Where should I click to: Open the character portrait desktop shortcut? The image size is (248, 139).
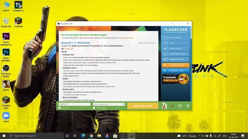click(6, 86)
